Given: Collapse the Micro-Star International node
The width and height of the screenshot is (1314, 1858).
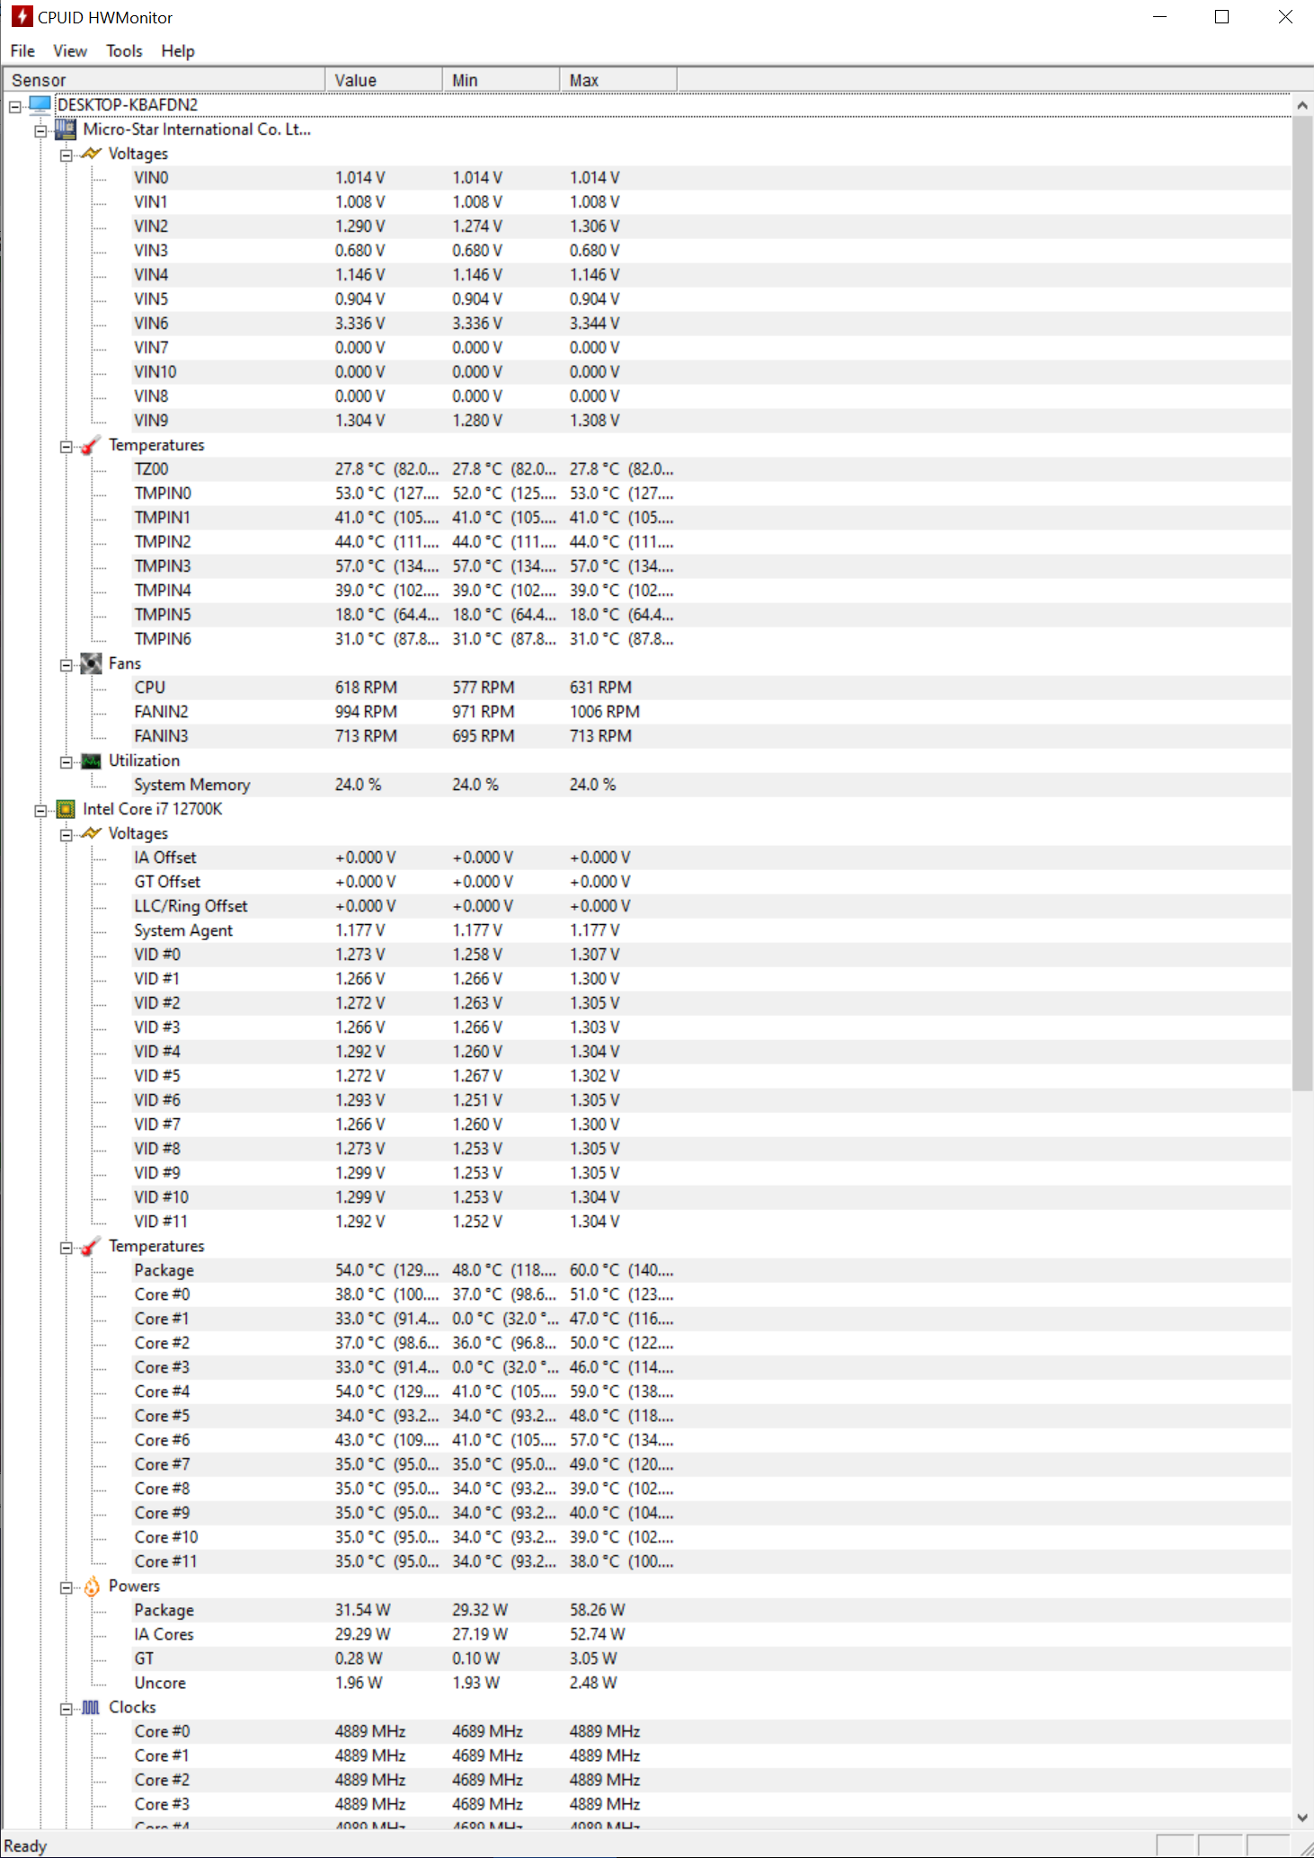Looking at the screenshot, I should pyautogui.click(x=40, y=131).
